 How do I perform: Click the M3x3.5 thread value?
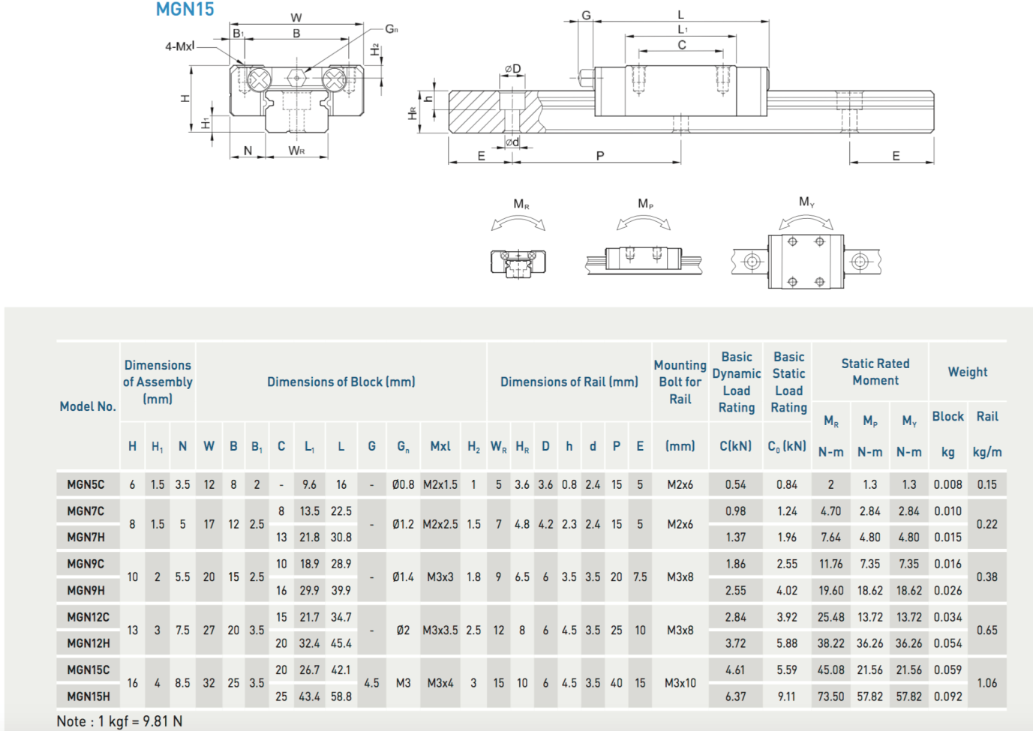tap(440, 631)
